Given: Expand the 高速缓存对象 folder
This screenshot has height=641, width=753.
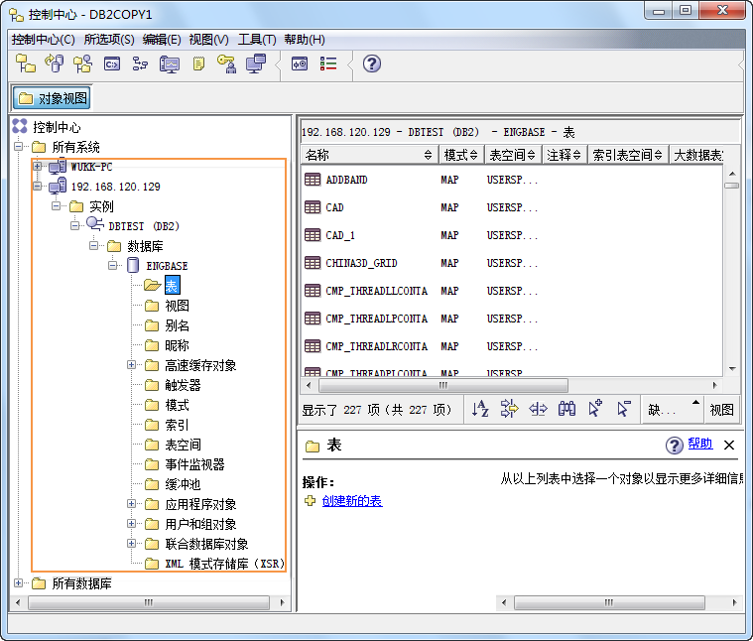Looking at the screenshot, I should [131, 365].
